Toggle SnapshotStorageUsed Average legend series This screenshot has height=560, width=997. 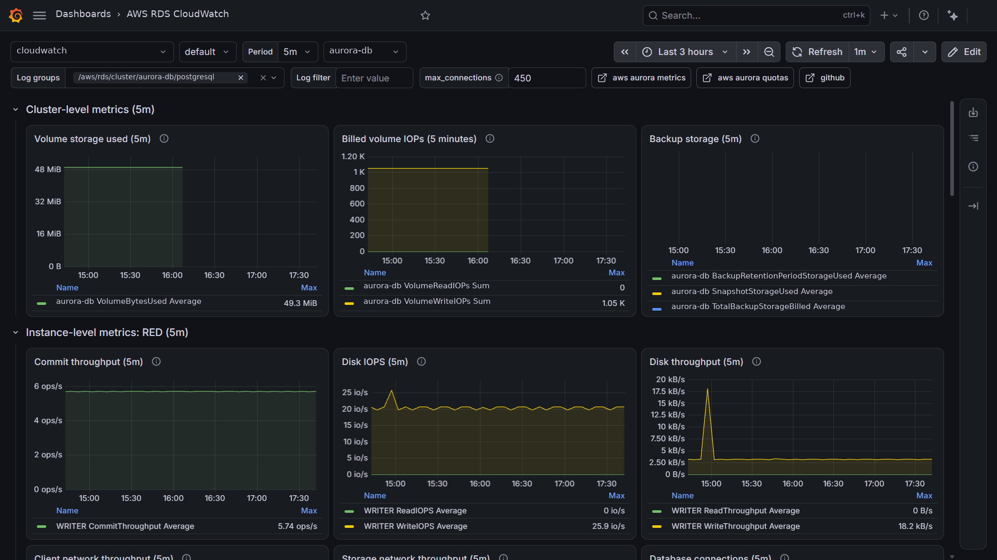tap(751, 291)
